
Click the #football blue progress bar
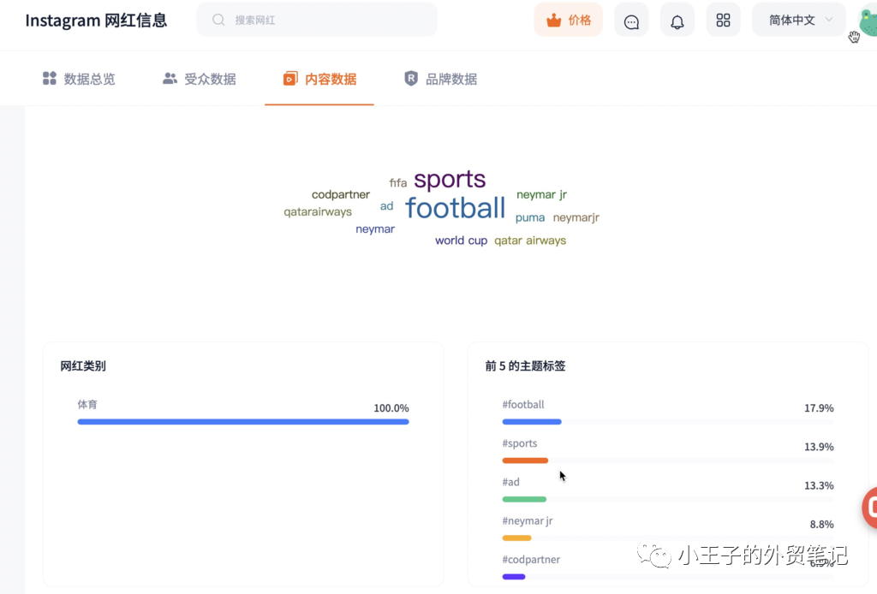pyautogui.click(x=532, y=422)
